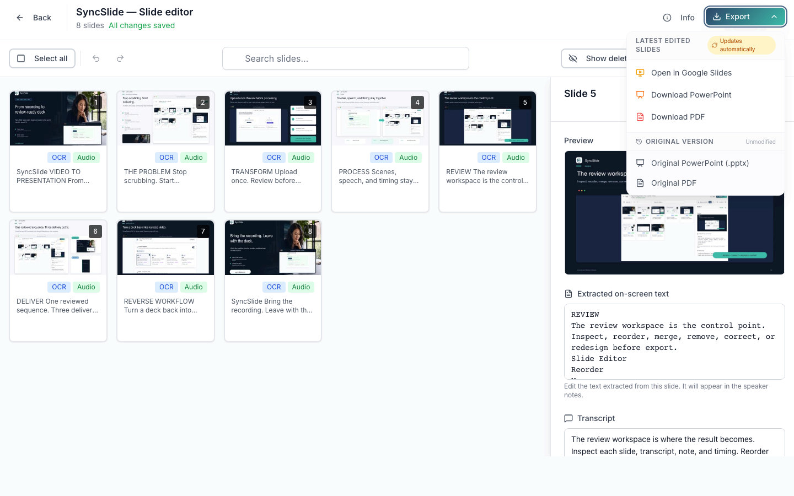Screen dimensions: 794x496
Task: Click the Export button label
Action: pyautogui.click(x=737, y=17)
